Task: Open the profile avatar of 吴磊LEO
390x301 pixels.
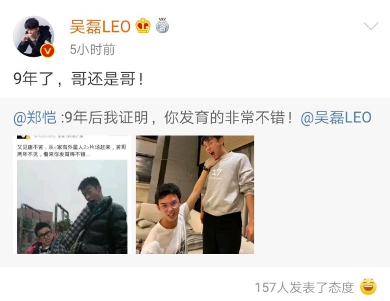Action: point(33,36)
